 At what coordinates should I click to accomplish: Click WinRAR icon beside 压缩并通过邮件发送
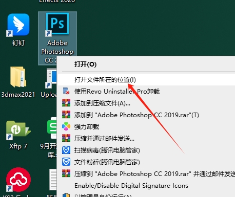pos(66,138)
